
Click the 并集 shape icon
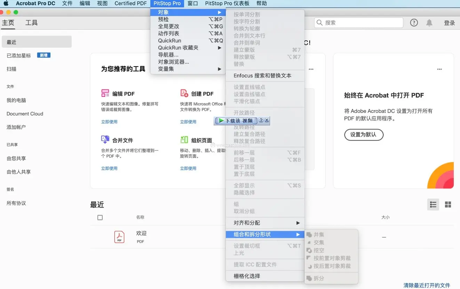coord(309,235)
